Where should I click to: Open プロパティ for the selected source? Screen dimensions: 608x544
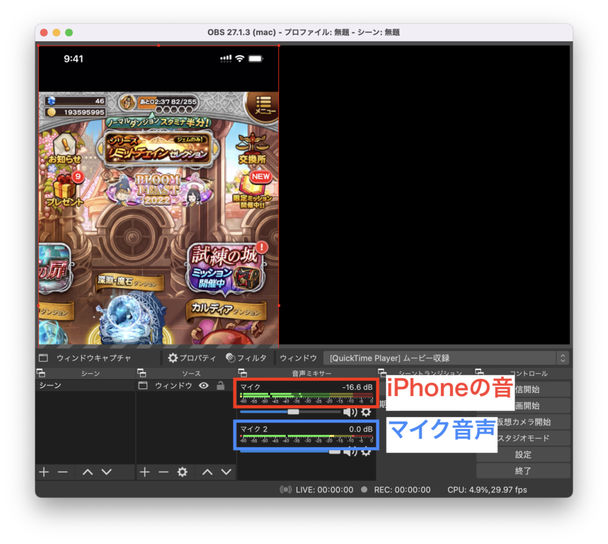click(192, 358)
